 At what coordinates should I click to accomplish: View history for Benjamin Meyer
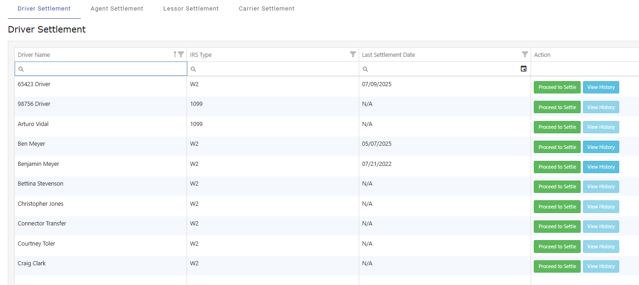[600, 167]
